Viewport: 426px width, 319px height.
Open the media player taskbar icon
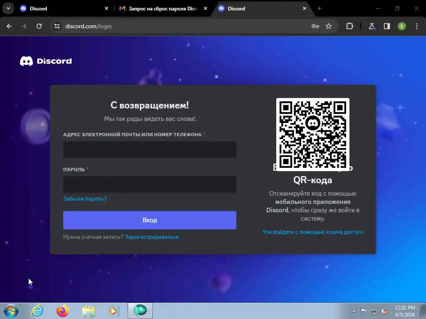[114, 311]
